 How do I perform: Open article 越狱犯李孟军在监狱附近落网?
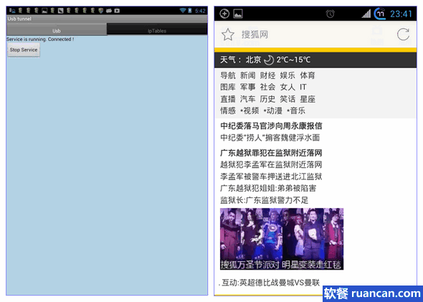tap(271, 164)
